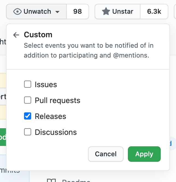
Task: Click the Unstar button label
Action: click(x=123, y=12)
